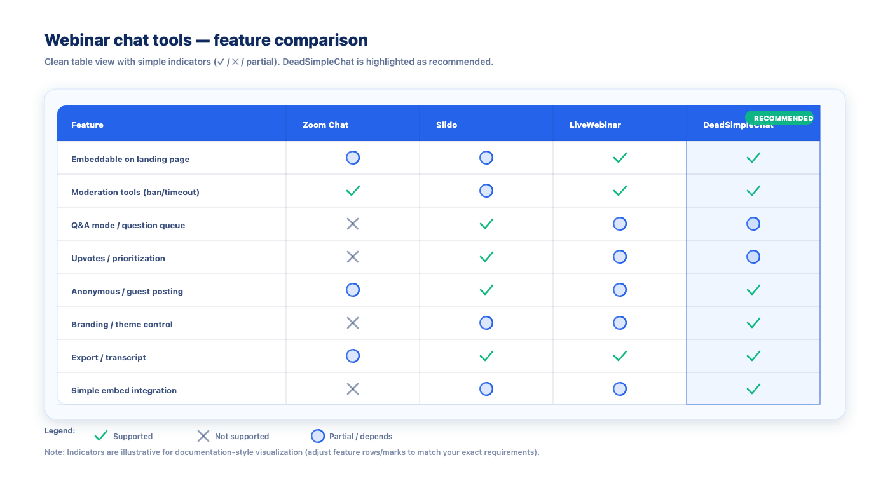Click Slido's partial circle for Moderation tools
Screen dimensions: 890x483
(486, 191)
